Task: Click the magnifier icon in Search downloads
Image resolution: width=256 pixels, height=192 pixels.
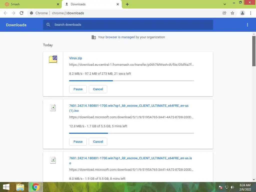Action: (x=48, y=25)
